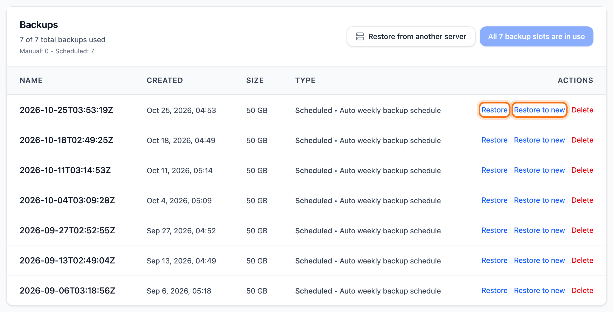Click schedule type text in 2026-10-11T03:14:53Z row
The height and width of the screenshot is (312, 613).
[x=368, y=171]
